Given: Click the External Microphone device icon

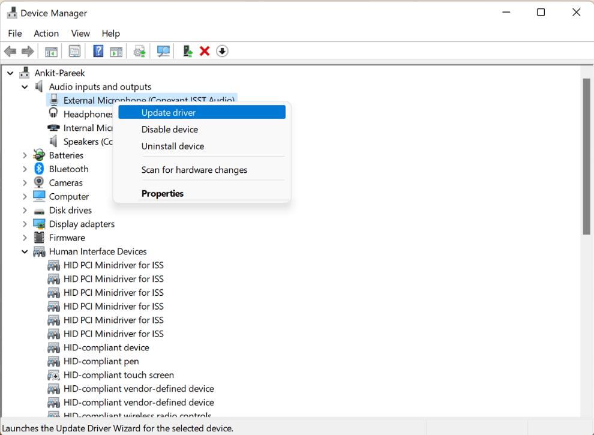Looking at the screenshot, I should coord(54,100).
